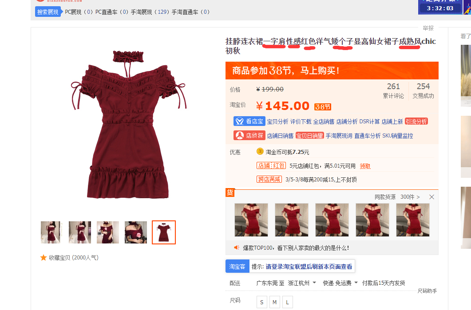The image size is (471, 310).
Task: Close the 同款货源 panel
Action: tap(431, 197)
